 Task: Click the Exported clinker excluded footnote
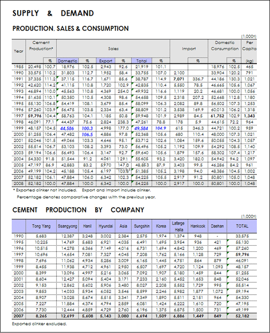coord(39,324)
